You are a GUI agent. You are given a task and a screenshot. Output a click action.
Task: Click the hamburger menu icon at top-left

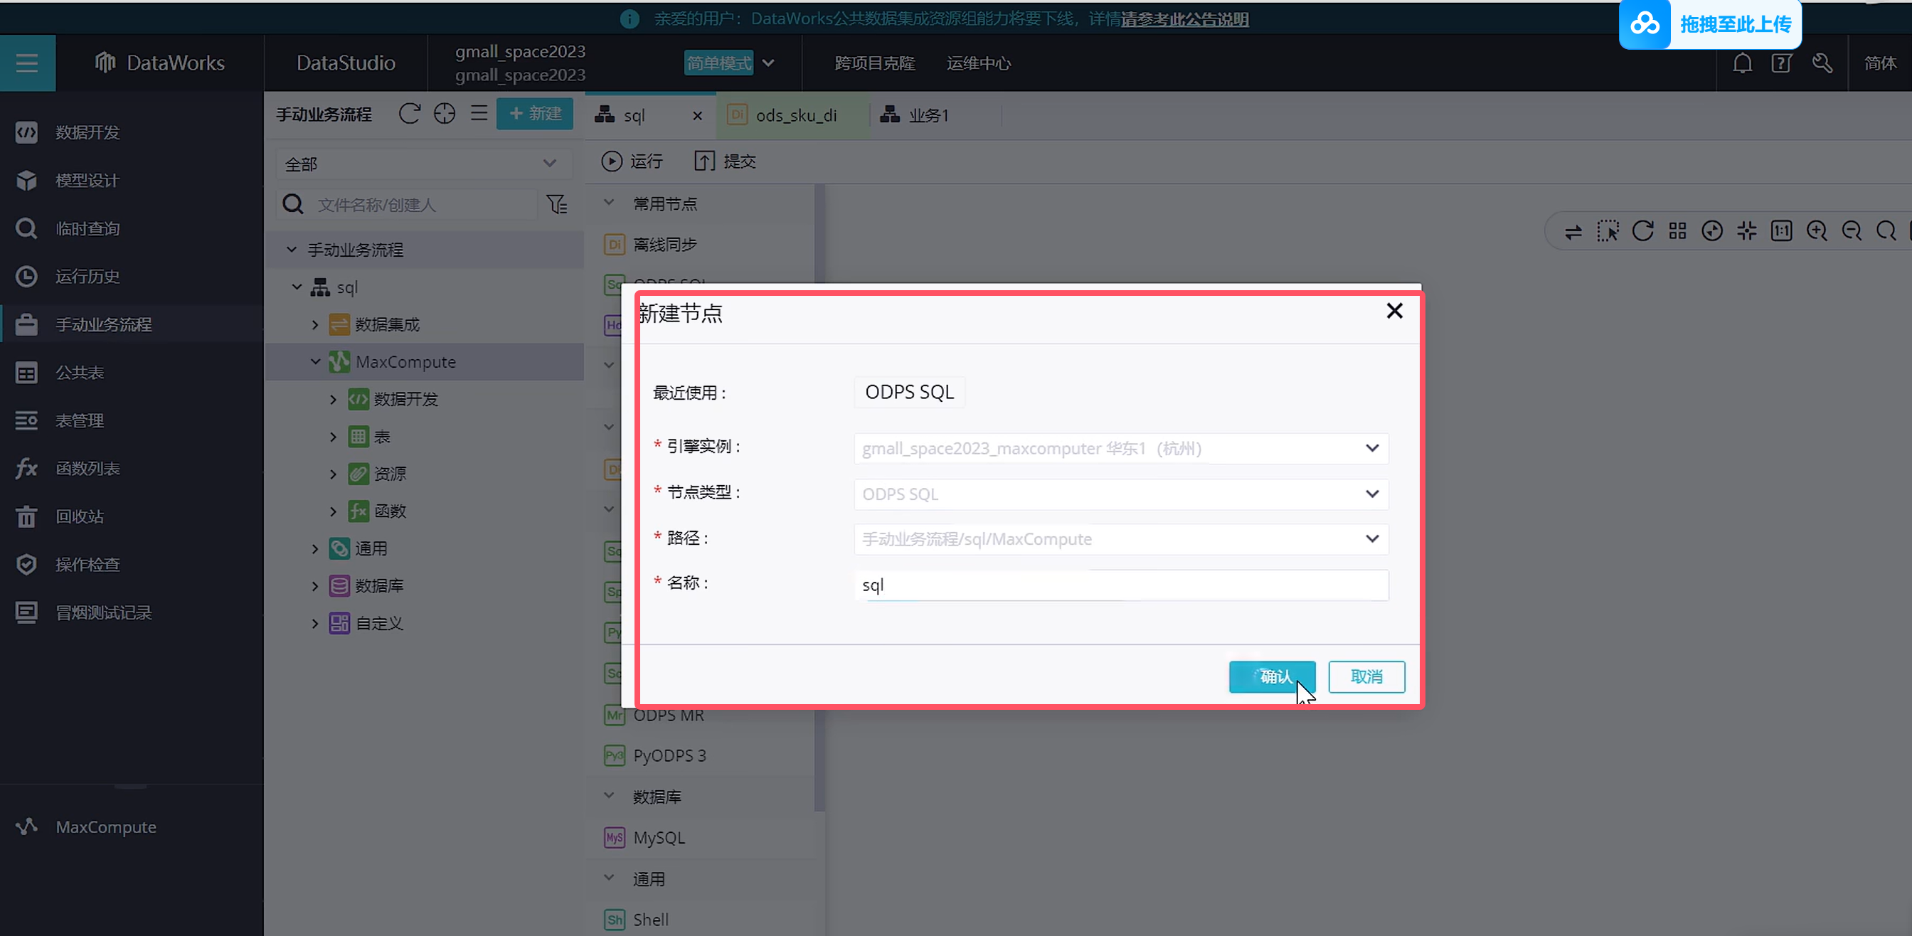pos(27,63)
